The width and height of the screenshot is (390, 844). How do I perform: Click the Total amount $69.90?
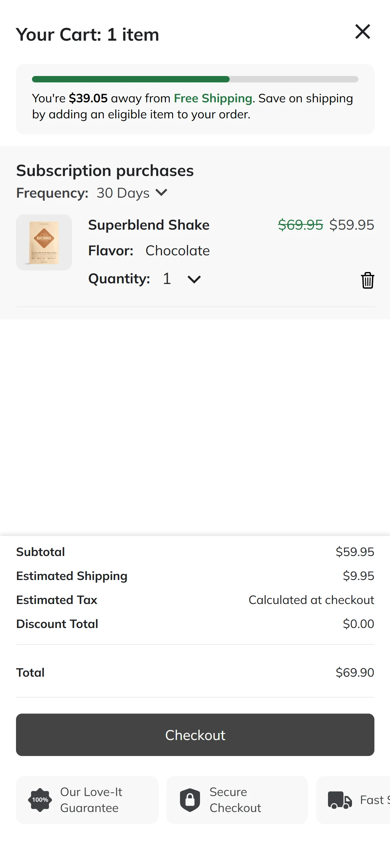click(355, 673)
